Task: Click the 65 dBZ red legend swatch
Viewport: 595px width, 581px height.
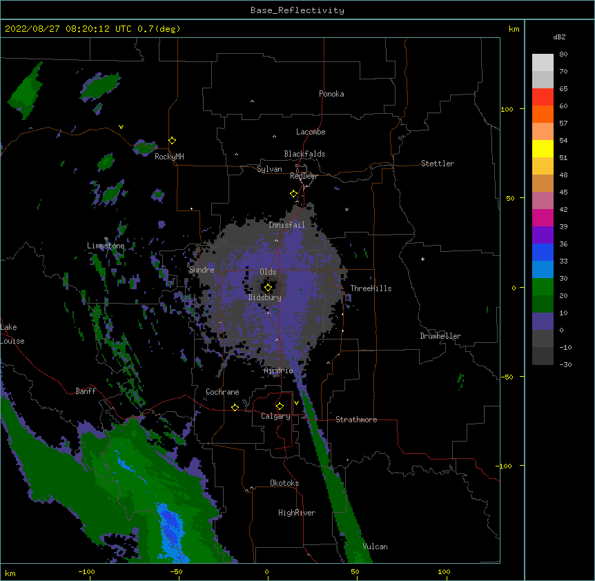Action: pyautogui.click(x=543, y=97)
